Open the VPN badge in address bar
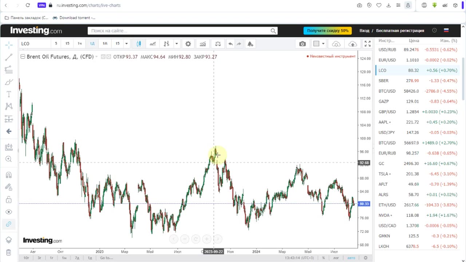Screen dimensions: 466x262 [42, 5]
